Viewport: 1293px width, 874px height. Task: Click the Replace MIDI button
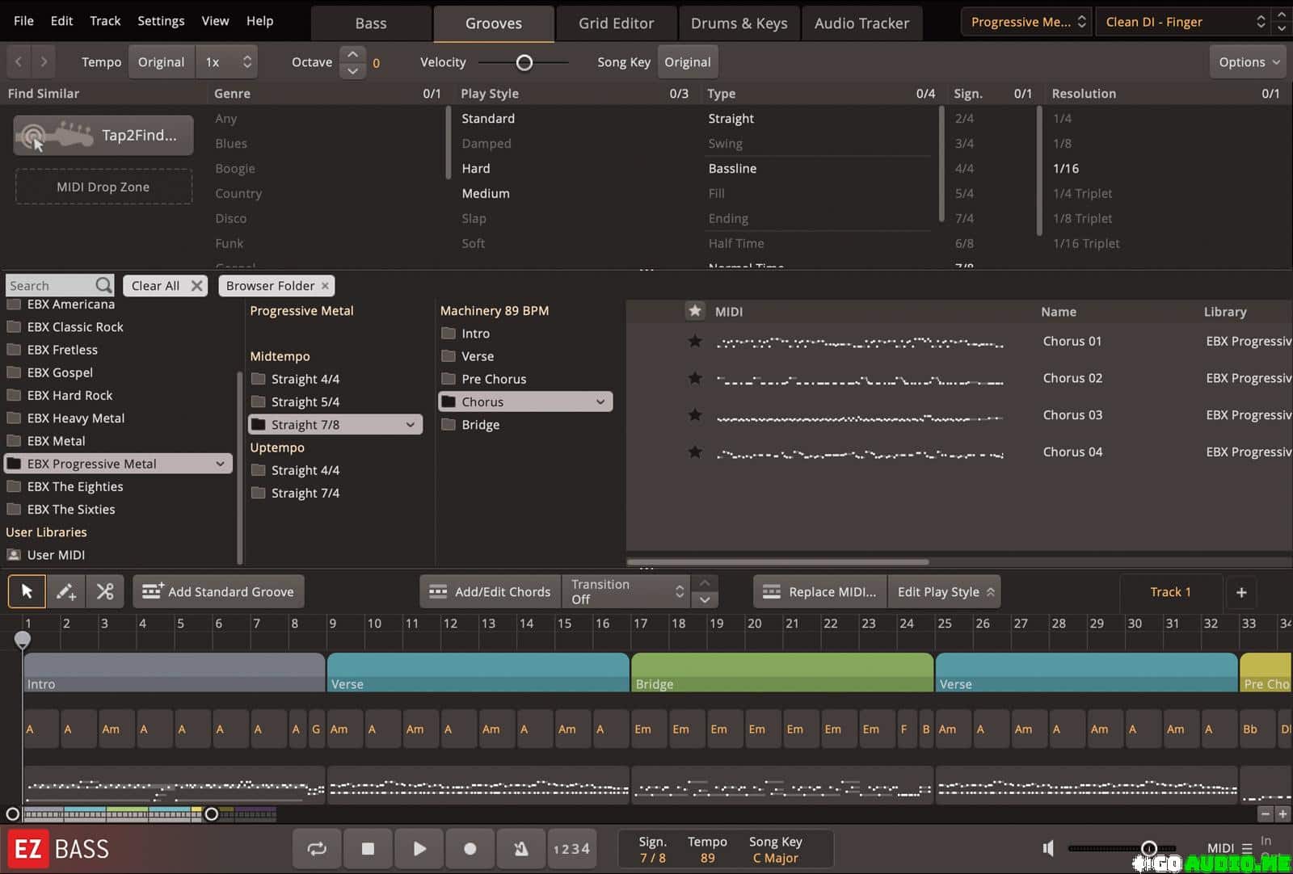[820, 591]
